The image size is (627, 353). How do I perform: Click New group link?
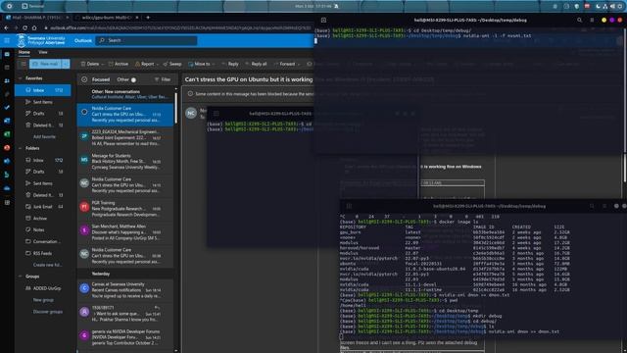(x=43, y=300)
